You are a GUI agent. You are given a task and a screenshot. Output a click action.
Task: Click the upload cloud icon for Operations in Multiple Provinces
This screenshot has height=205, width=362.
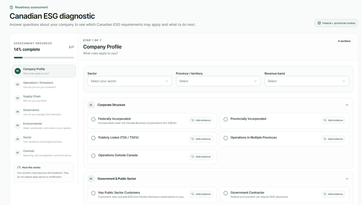(325, 139)
